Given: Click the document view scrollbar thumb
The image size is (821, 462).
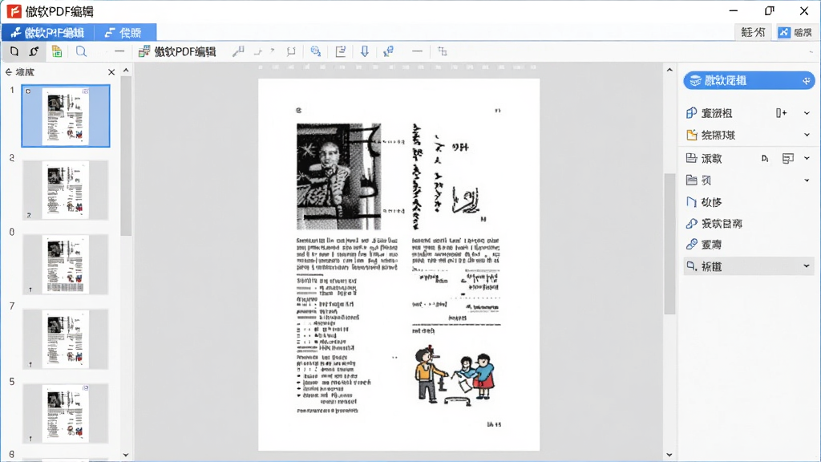Looking at the screenshot, I should (x=669, y=244).
